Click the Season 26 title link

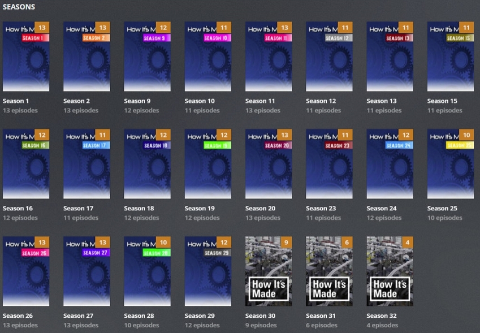(x=18, y=316)
